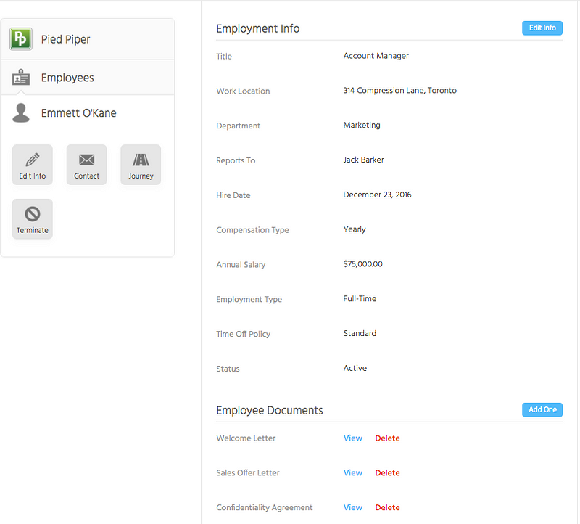The width and height of the screenshot is (580, 524).
Task: Click the Employee Documents heading
Action: tap(270, 410)
